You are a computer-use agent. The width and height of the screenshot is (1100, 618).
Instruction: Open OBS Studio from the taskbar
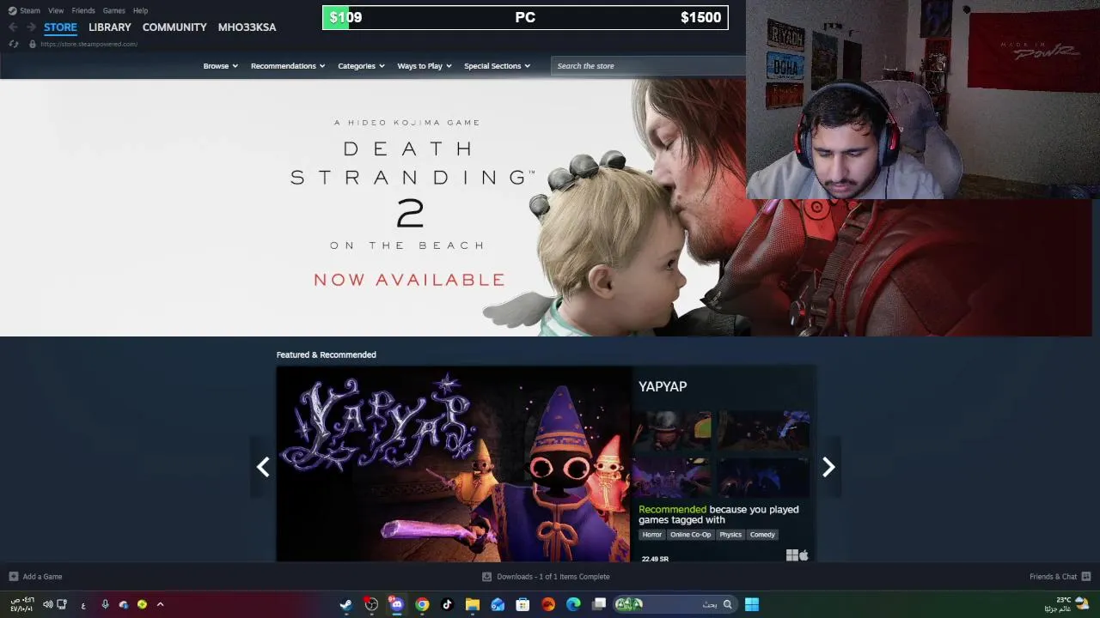[371, 604]
